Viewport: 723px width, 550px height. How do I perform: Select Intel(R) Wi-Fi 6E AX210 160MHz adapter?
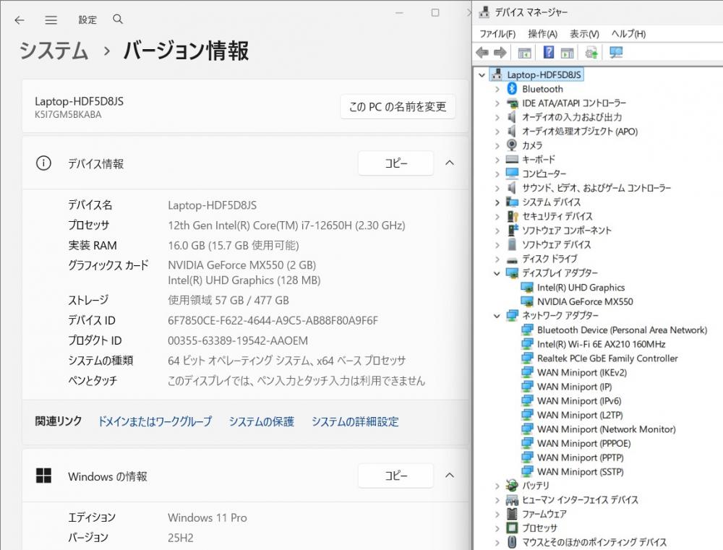602,344
